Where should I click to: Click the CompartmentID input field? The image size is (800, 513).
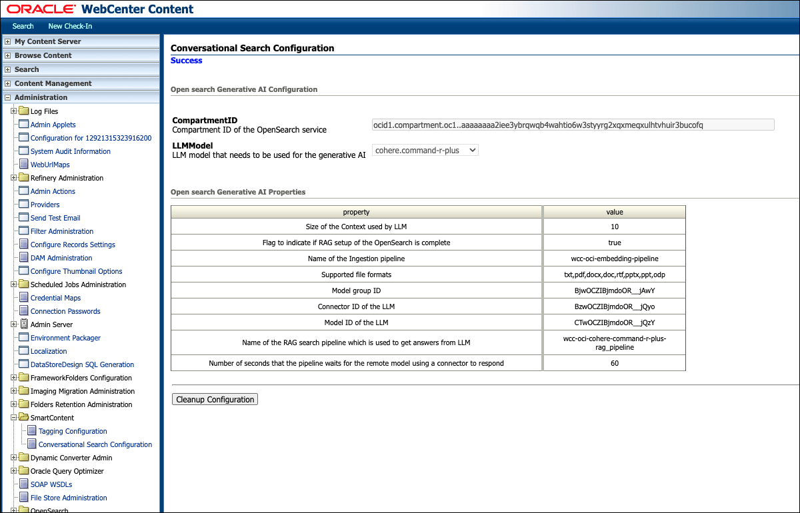coord(573,125)
